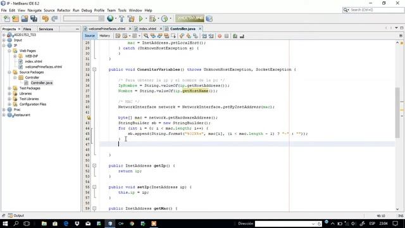Click the Find Next Occurrence editor icon

click(x=159, y=36)
